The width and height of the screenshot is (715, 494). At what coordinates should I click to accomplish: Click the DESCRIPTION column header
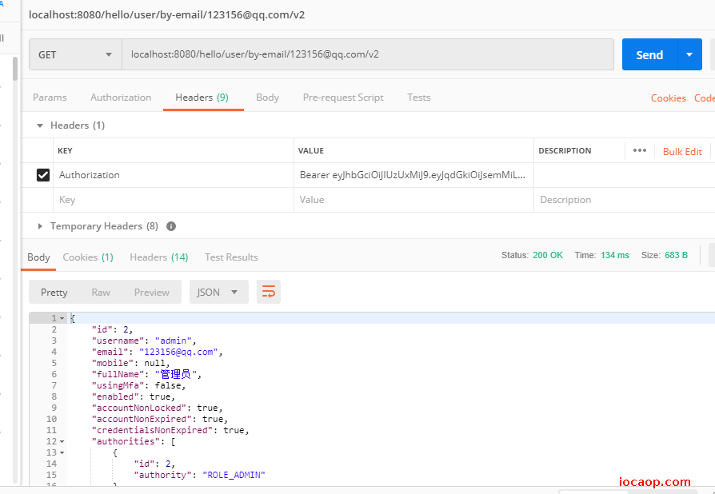[565, 151]
